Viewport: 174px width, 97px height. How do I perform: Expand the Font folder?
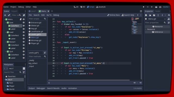6,83
